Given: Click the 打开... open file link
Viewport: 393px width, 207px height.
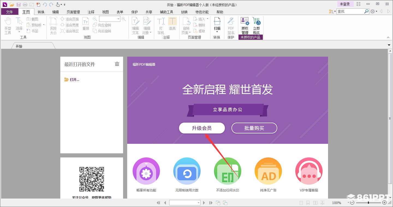Looking at the screenshot, I should pos(72,80).
